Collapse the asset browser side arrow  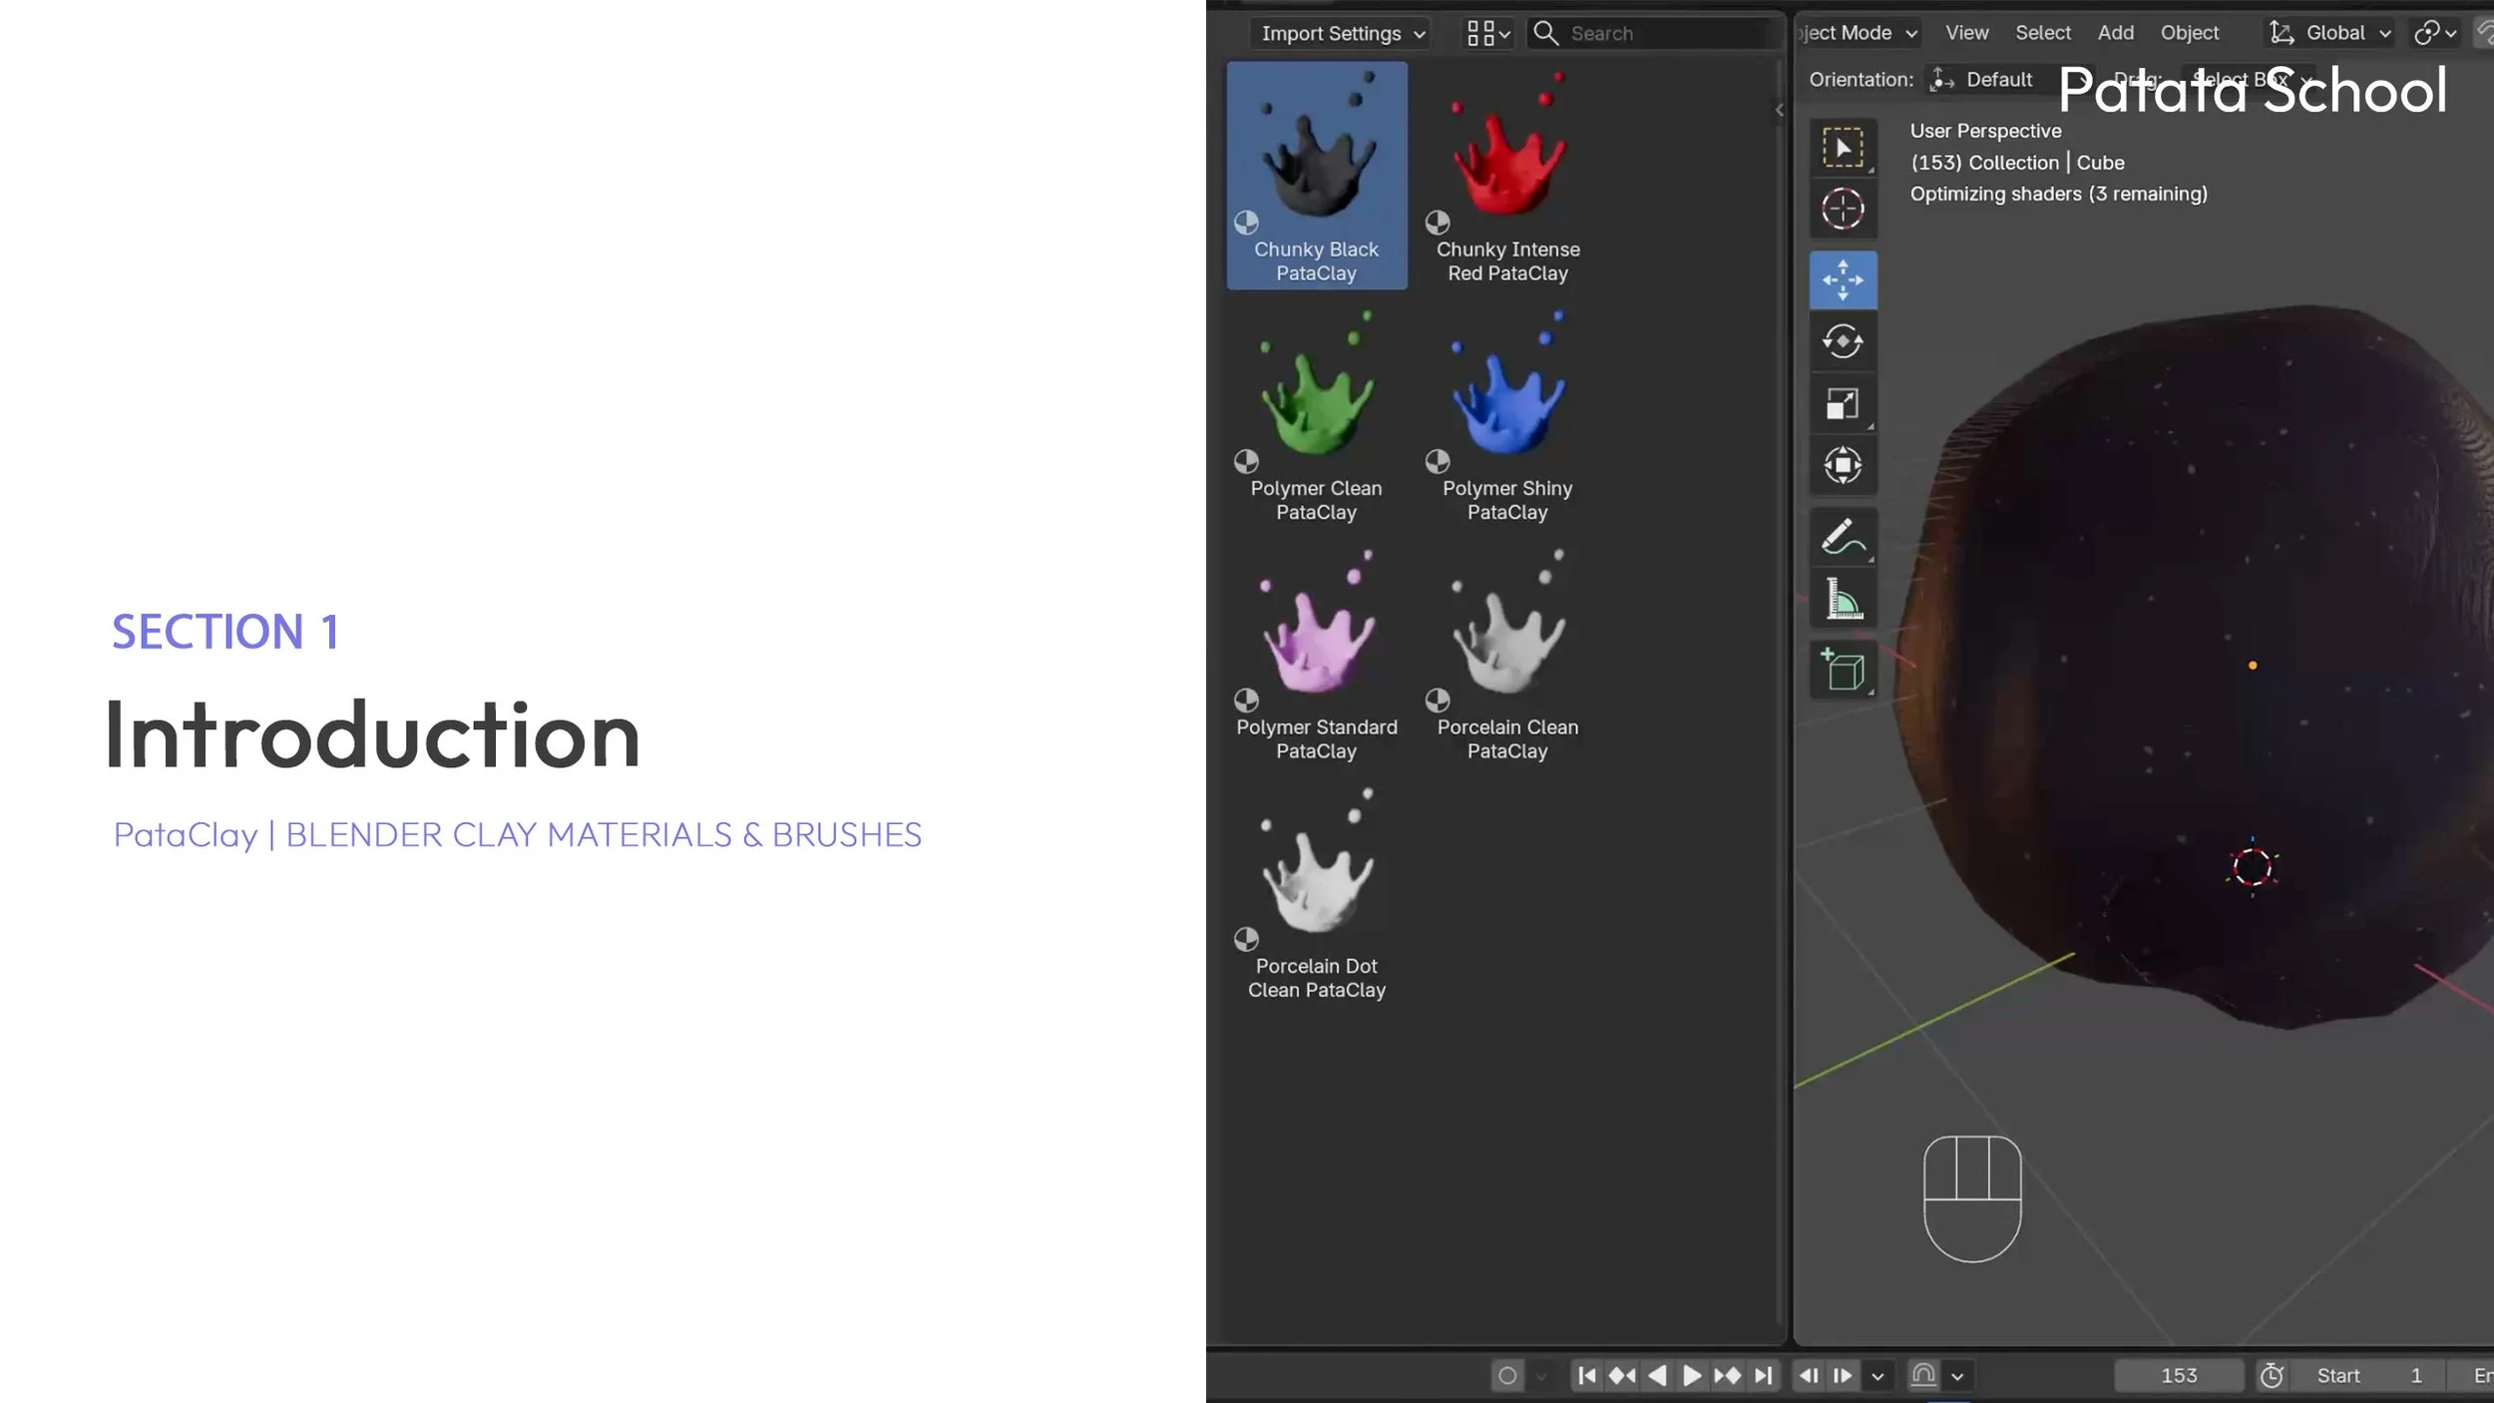click(x=1779, y=111)
